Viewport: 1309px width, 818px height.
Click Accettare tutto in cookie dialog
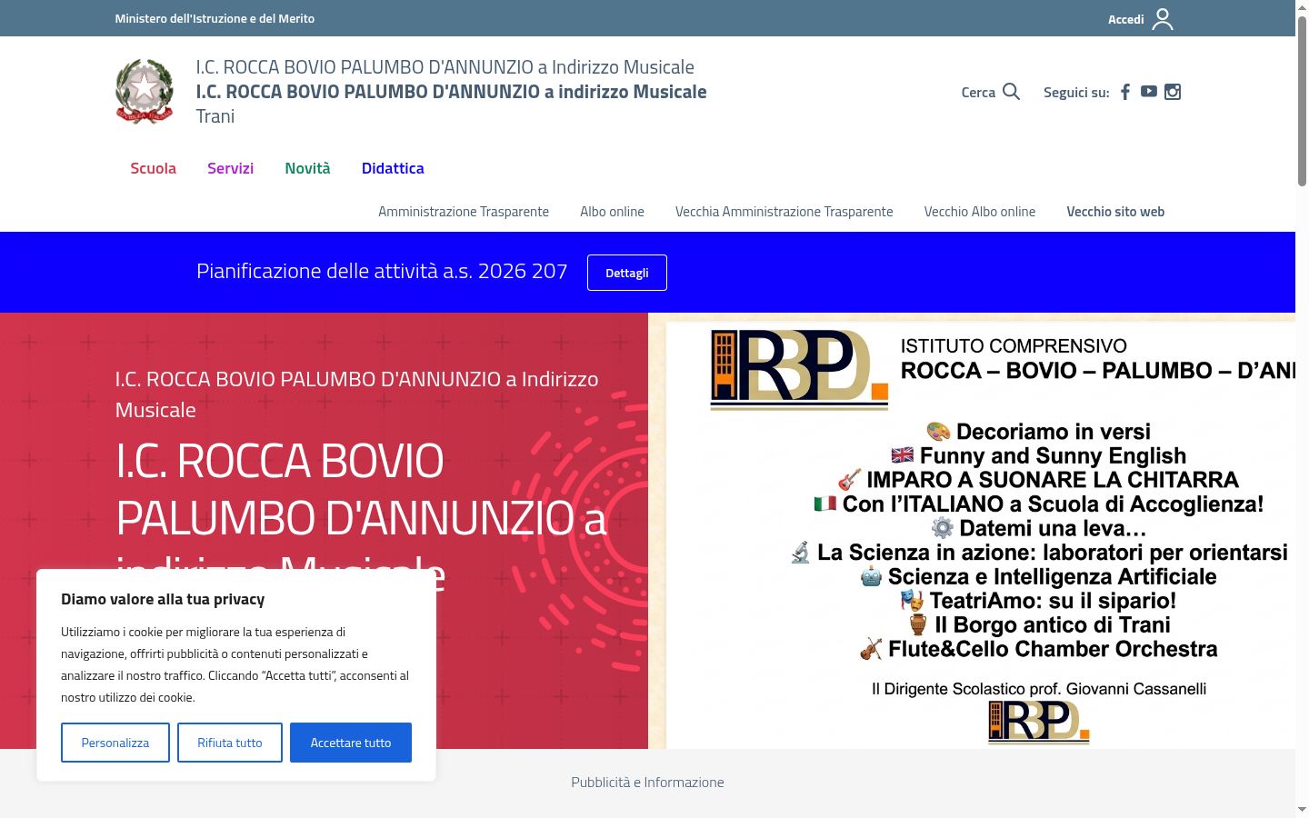(x=351, y=743)
